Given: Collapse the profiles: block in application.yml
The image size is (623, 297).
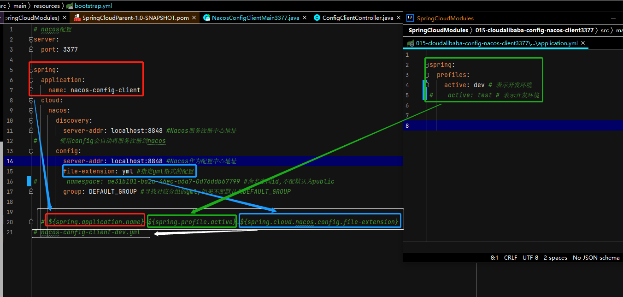Looking at the screenshot, I should pos(427,75).
